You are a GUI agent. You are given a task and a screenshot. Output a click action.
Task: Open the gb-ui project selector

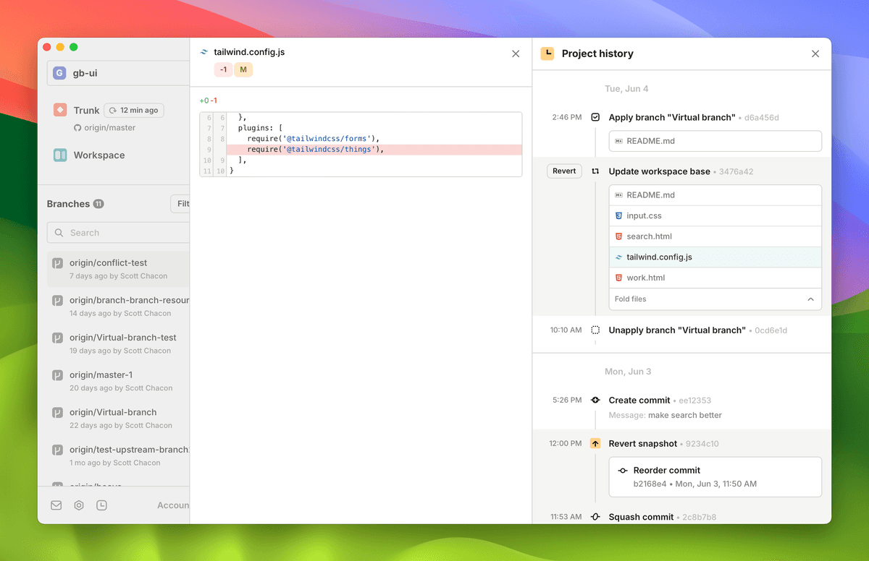118,73
